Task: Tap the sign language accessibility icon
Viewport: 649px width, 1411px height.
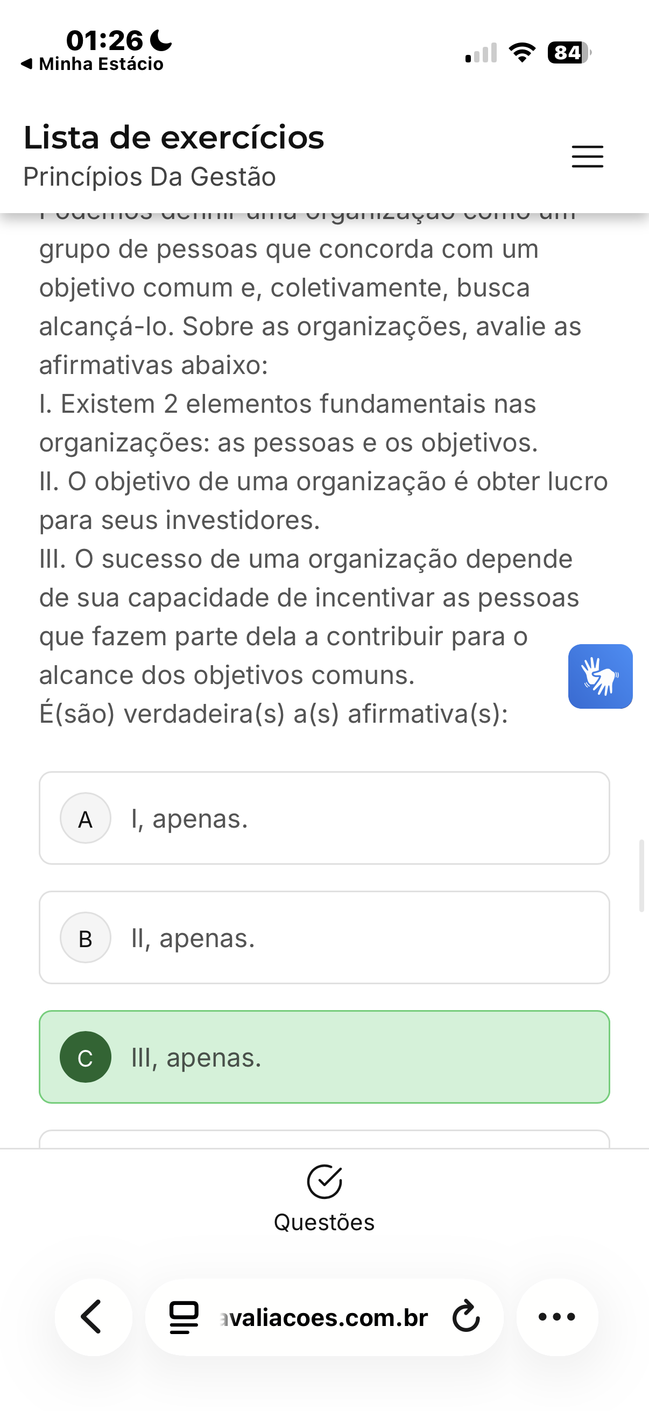Action: 600,676
